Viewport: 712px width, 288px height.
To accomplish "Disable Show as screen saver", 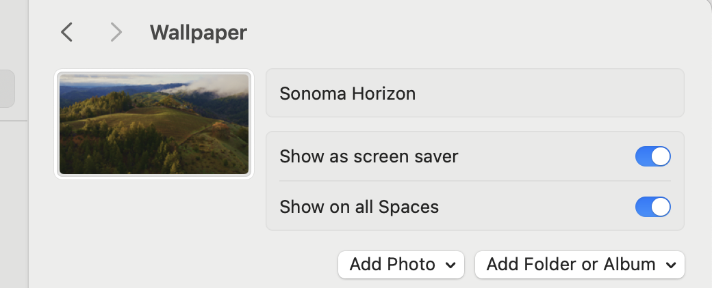I will [x=652, y=156].
